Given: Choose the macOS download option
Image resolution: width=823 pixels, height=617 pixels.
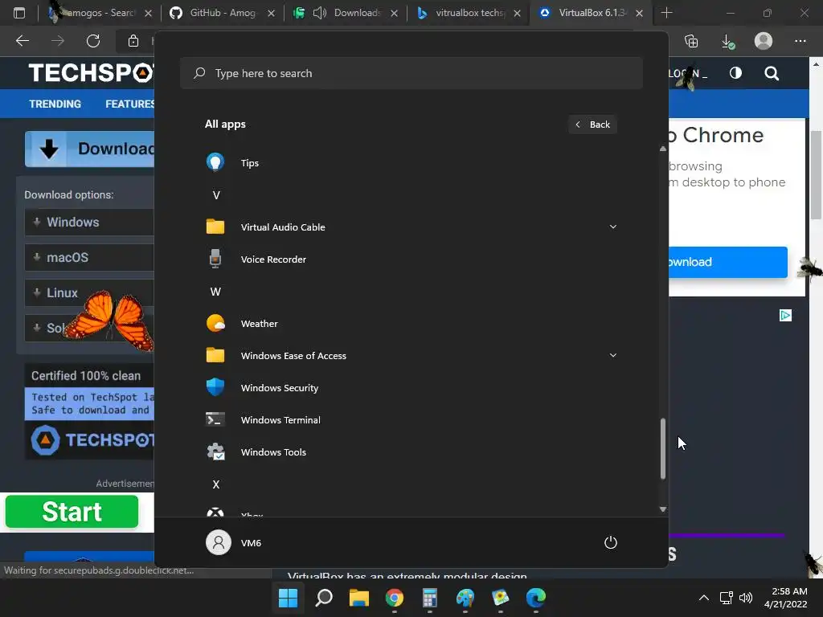Looking at the screenshot, I should point(89,257).
